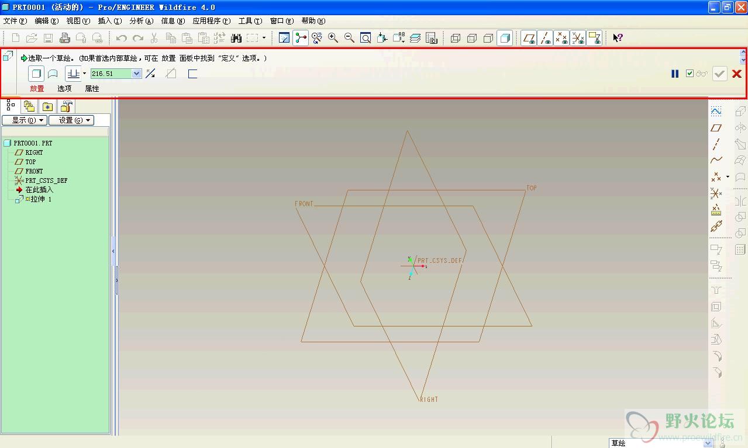Open the Reorient view icon
Viewport: 748px width, 448px height.
[382, 38]
